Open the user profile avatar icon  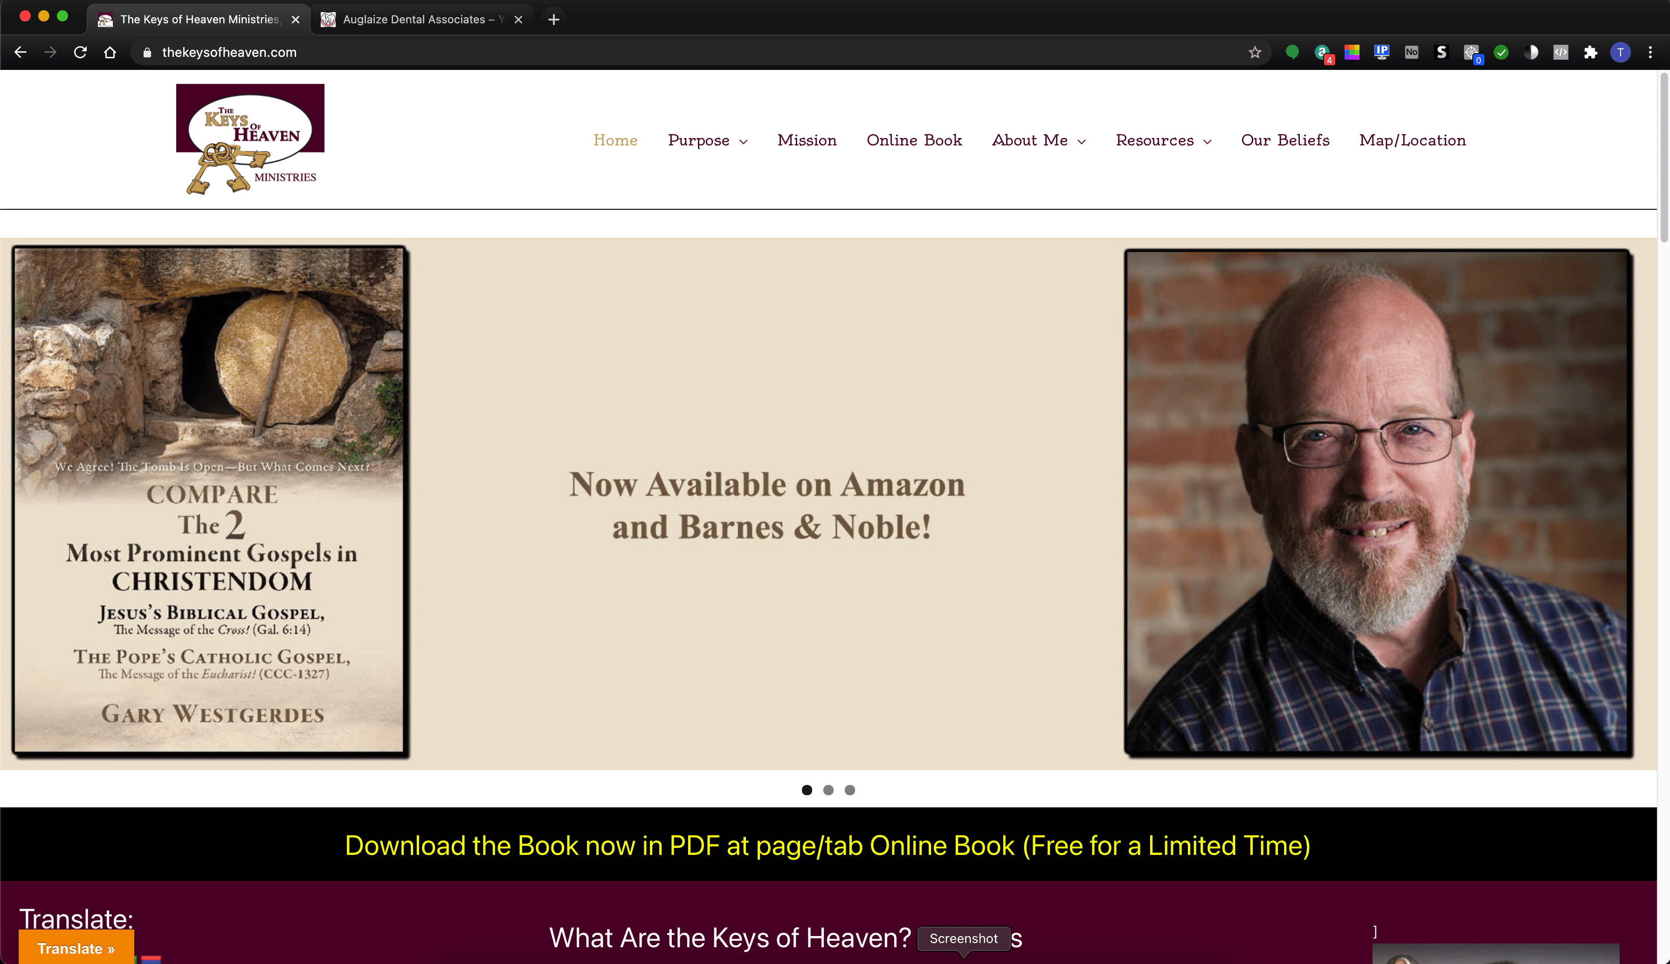tap(1620, 52)
